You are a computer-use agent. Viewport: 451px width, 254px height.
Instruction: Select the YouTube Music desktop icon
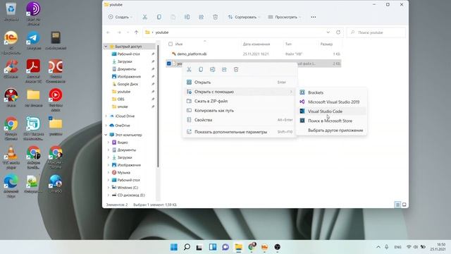56,99
